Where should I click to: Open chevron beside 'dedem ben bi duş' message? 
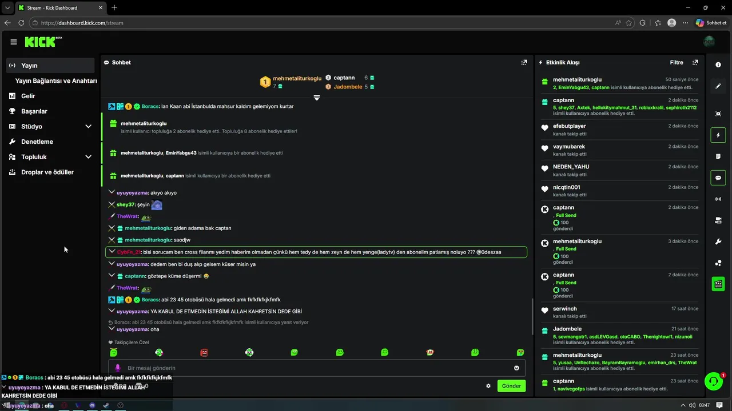pos(112,264)
